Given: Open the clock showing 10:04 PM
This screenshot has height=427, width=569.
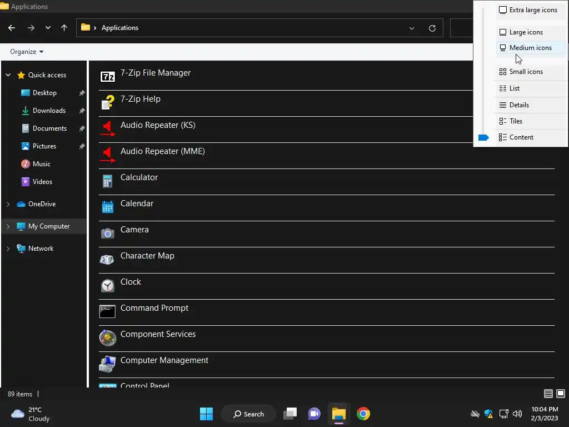Looking at the screenshot, I should click(545, 414).
